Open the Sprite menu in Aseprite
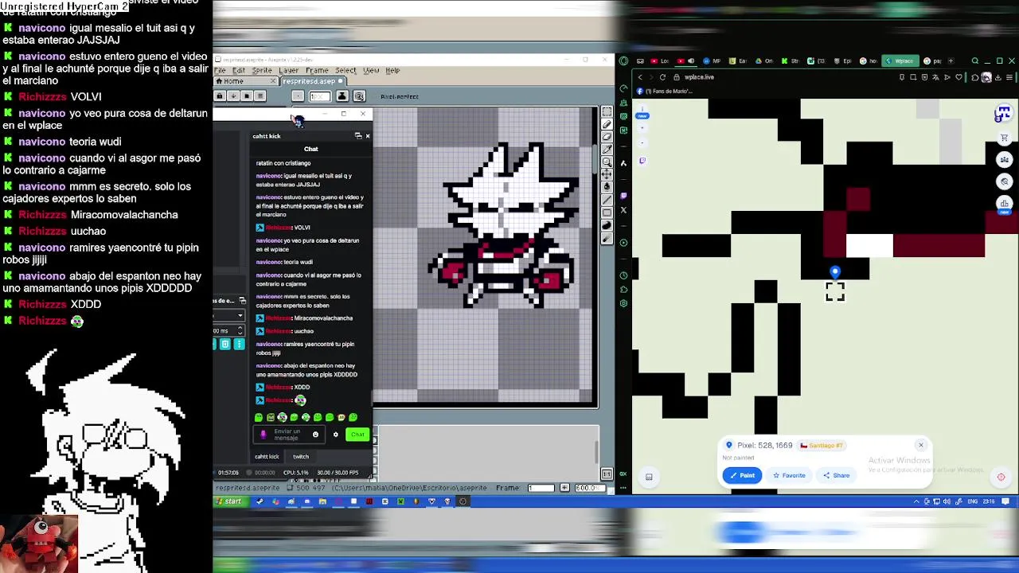The width and height of the screenshot is (1019, 573). (x=262, y=71)
